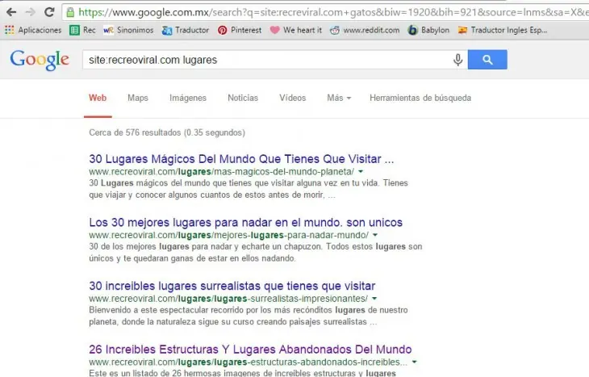Viewport: 589px width, 377px height.
Task: Click the green URL ending in mejores-lugares-para-nadar-mundo/
Action: tap(229, 235)
